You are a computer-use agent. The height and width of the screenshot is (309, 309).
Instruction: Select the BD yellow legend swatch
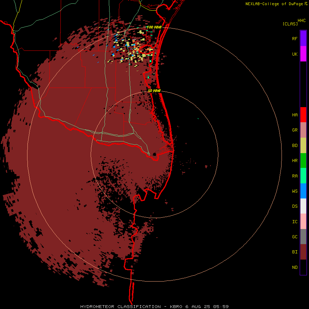[303, 146]
